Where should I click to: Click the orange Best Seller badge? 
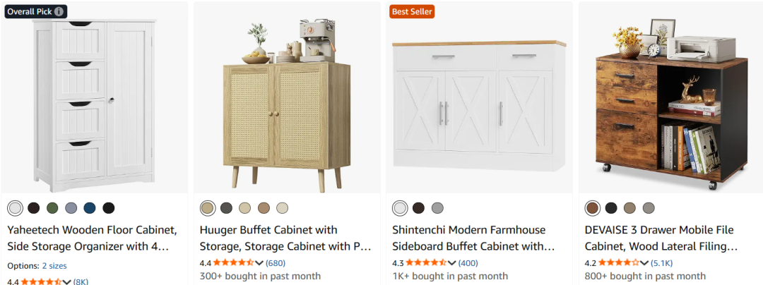click(411, 11)
